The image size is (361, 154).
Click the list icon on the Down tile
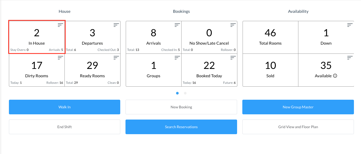350,25
